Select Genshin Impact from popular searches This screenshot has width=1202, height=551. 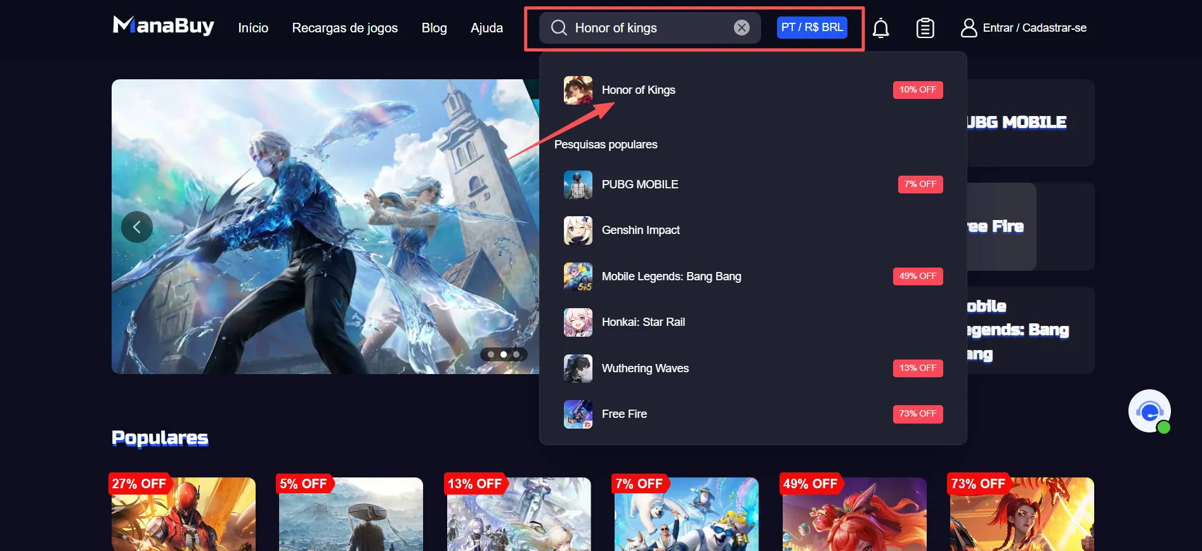point(753,230)
